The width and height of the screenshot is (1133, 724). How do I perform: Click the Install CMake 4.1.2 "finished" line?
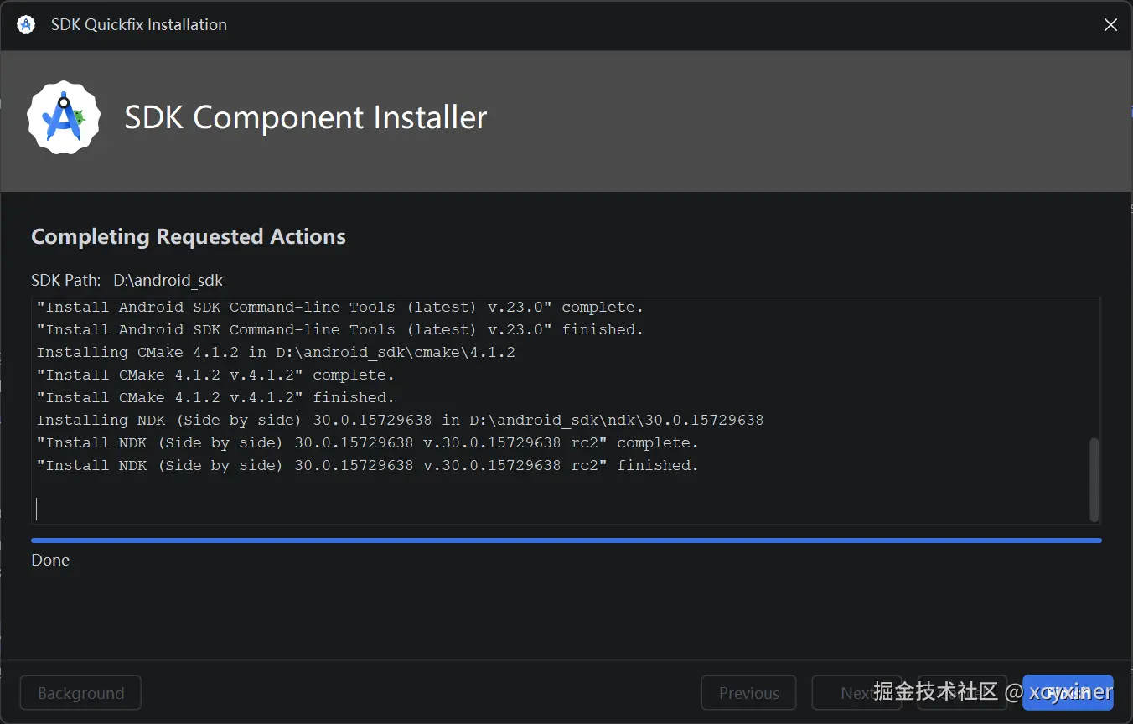coord(215,398)
